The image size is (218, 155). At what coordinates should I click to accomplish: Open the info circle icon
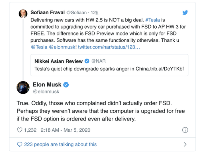[x=185, y=130]
